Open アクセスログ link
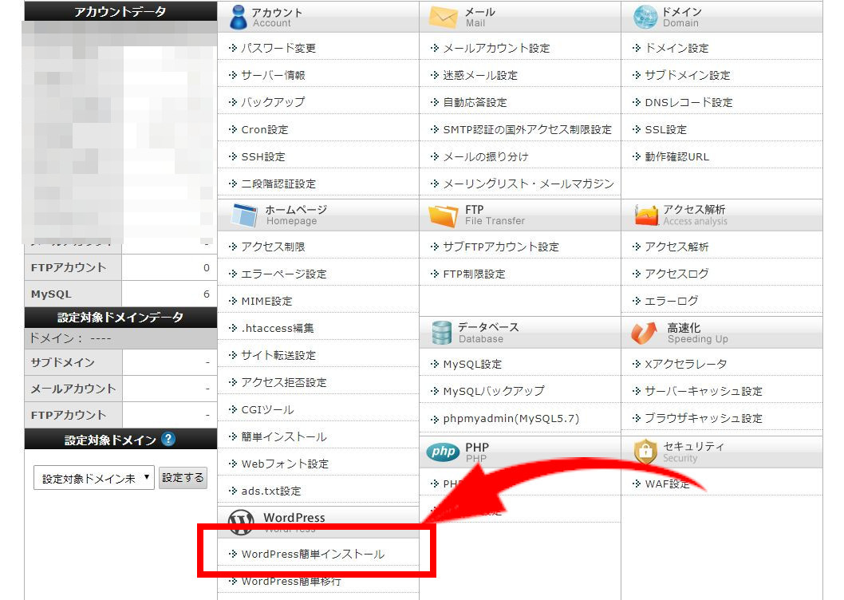The height and width of the screenshot is (600, 844). point(676,274)
